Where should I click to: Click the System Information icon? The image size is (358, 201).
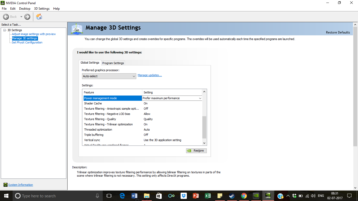click(6, 185)
